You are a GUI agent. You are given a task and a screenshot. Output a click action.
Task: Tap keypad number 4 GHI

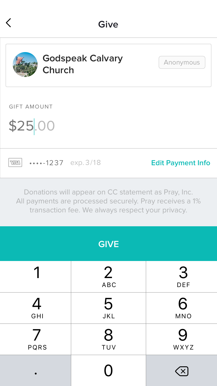click(x=35, y=308)
